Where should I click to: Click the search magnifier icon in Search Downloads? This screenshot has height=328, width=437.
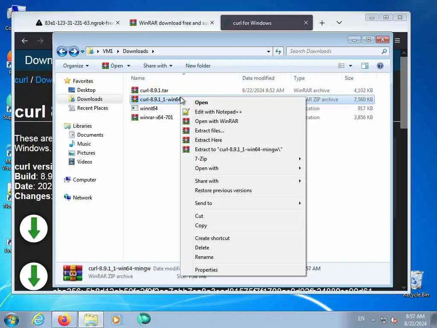(384, 51)
